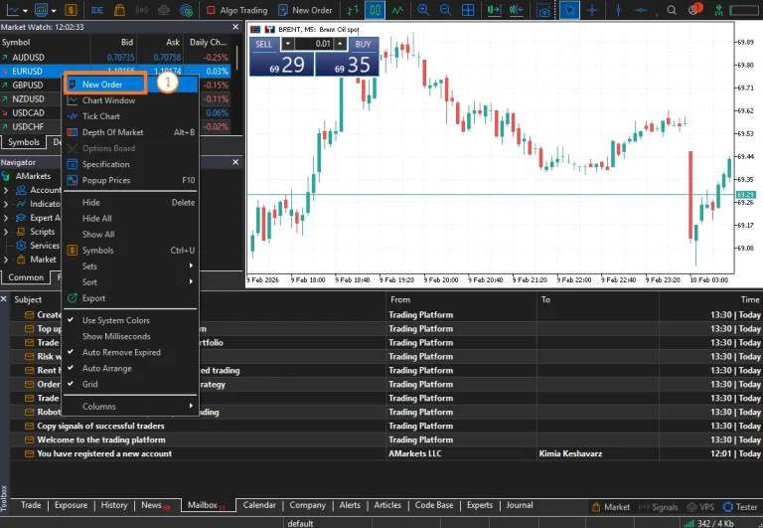Select the AUDUSD row in Market Watch
This screenshot has width=763, height=528.
click(115, 58)
